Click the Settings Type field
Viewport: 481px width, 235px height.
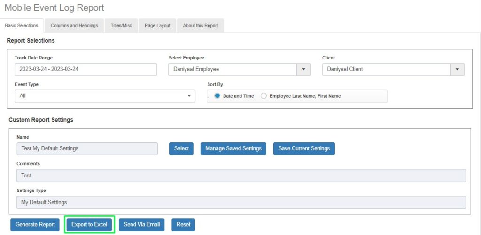click(241, 202)
